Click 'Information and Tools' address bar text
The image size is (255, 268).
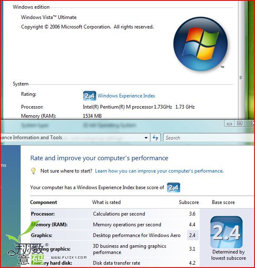[x=38, y=138]
